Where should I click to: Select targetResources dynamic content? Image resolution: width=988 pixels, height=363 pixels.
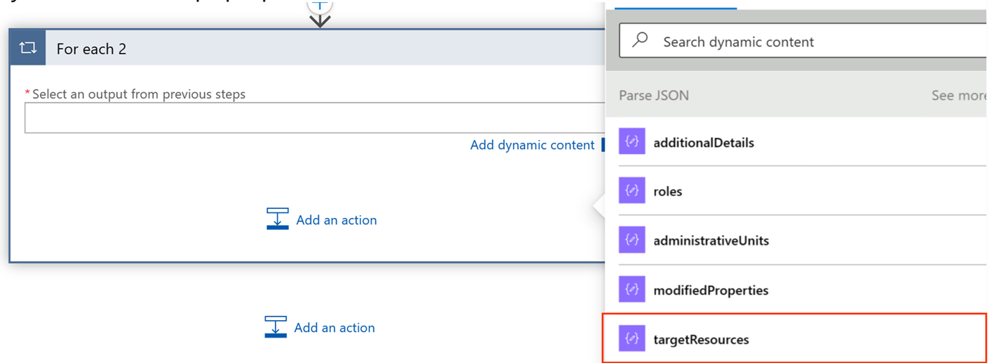click(x=701, y=340)
